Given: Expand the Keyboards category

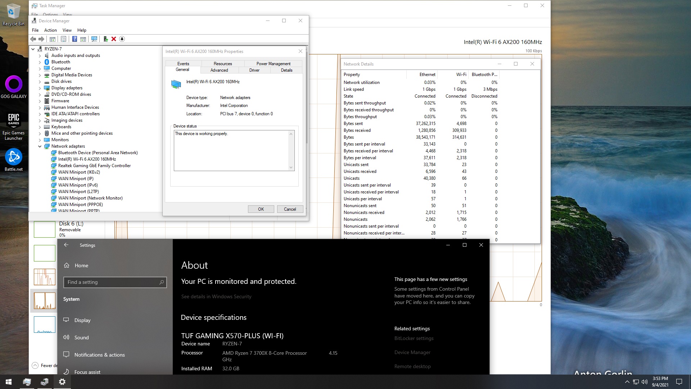Looking at the screenshot, I should coord(40,127).
